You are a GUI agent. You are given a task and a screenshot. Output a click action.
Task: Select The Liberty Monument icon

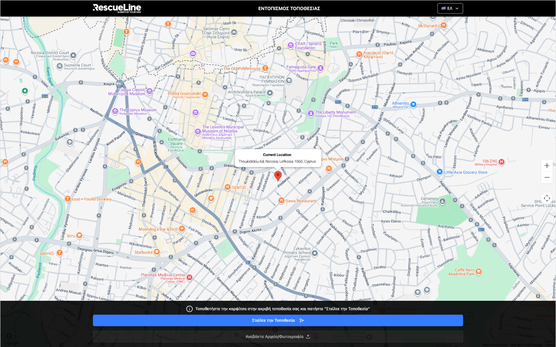point(311,113)
